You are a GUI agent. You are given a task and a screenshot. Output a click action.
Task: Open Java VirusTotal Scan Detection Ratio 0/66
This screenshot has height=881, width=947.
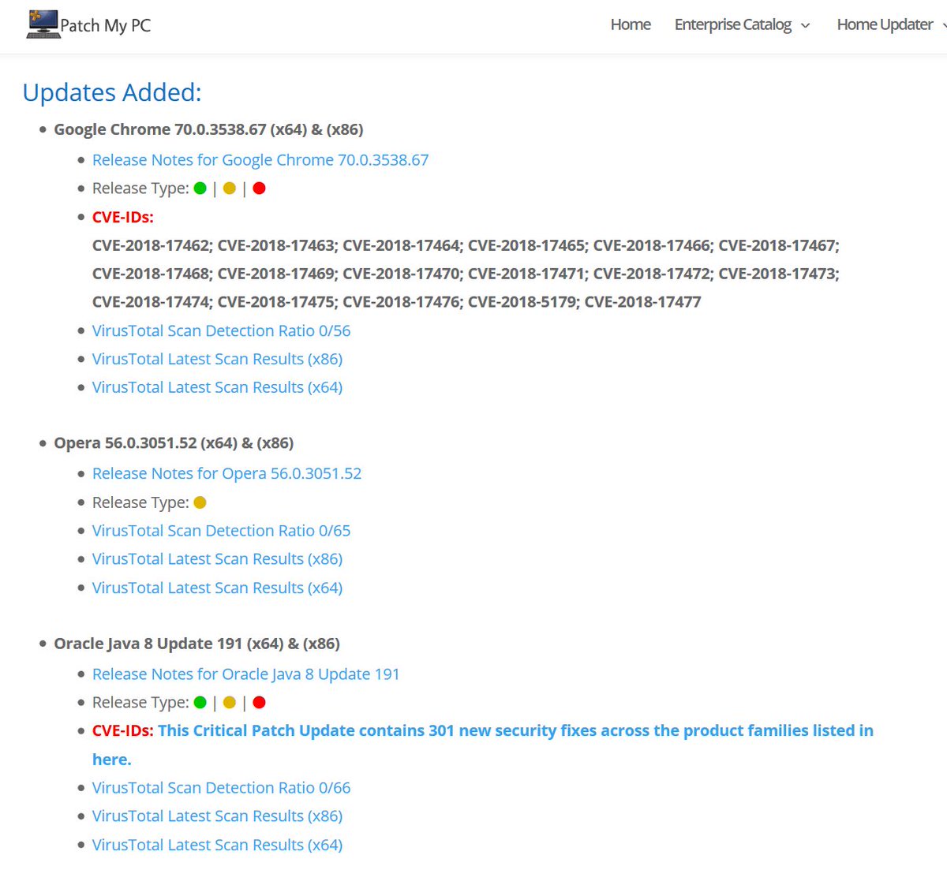tap(221, 788)
